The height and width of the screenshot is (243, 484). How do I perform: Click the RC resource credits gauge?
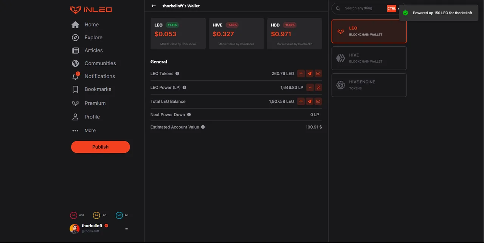(119, 215)
